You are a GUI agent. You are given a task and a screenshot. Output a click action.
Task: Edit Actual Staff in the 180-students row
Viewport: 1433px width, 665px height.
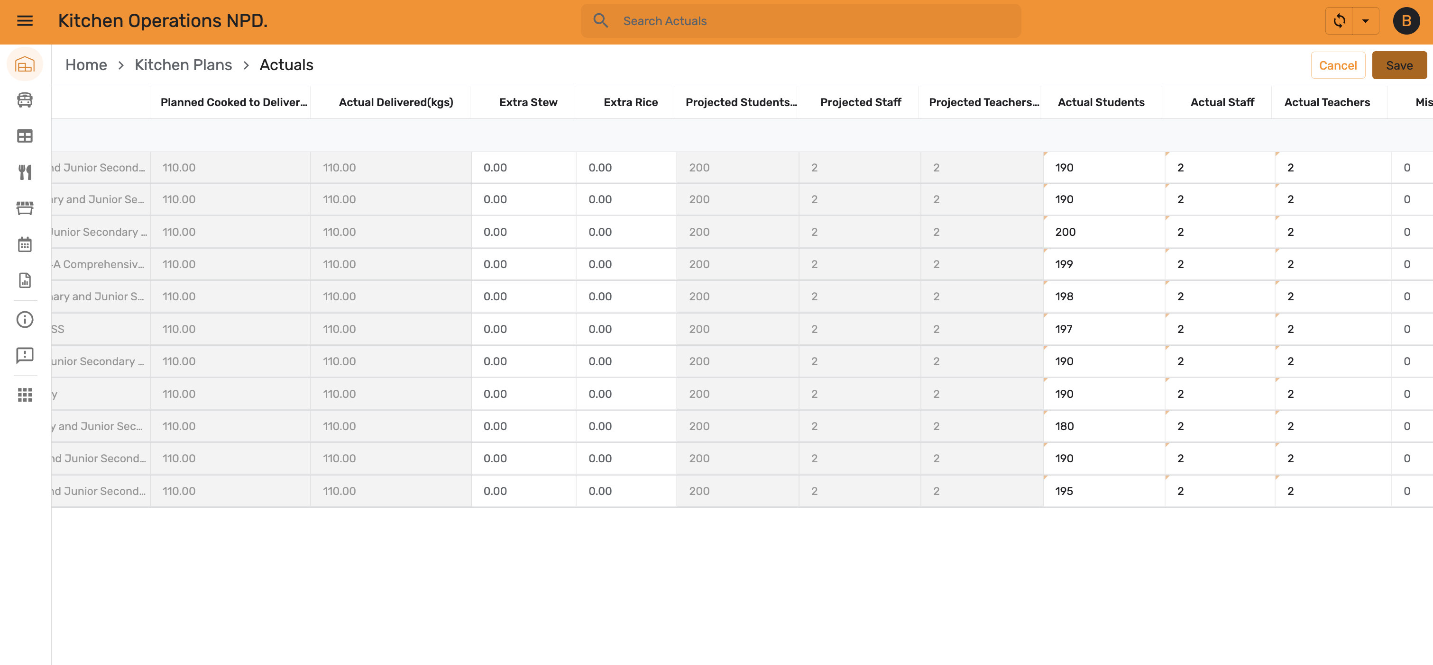coord(1220,427)
